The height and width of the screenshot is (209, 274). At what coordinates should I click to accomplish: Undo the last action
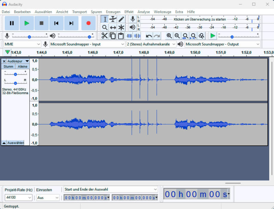149,36
